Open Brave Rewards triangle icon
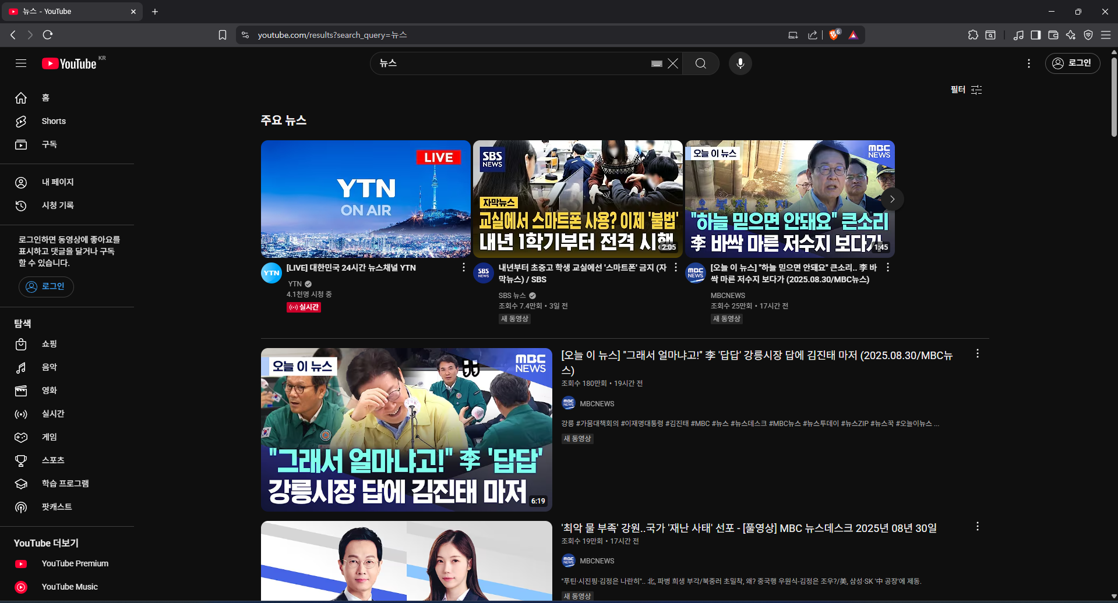 coord(854,35)
